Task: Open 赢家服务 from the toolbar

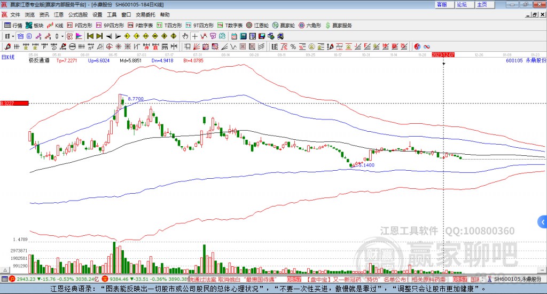Action: [x=338, y=26]
